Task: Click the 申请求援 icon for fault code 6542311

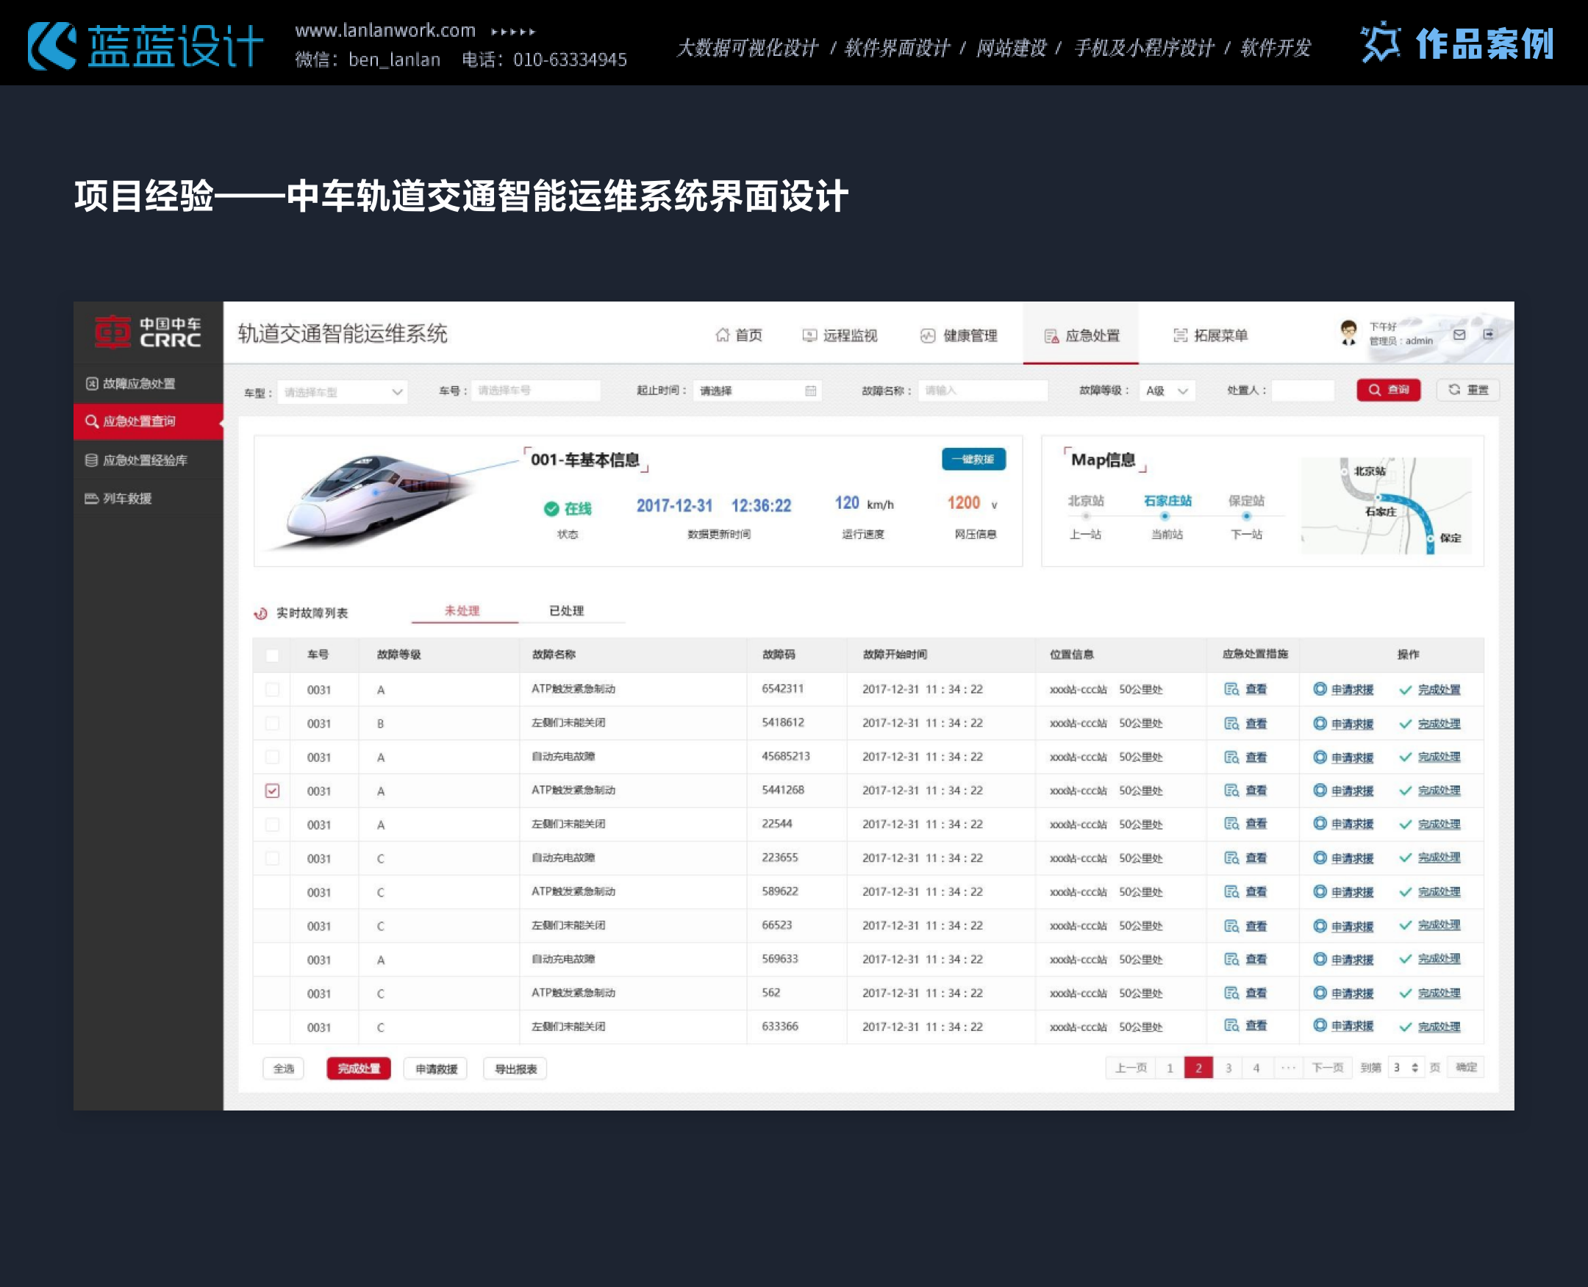Action: click(x=1320, y=690)
